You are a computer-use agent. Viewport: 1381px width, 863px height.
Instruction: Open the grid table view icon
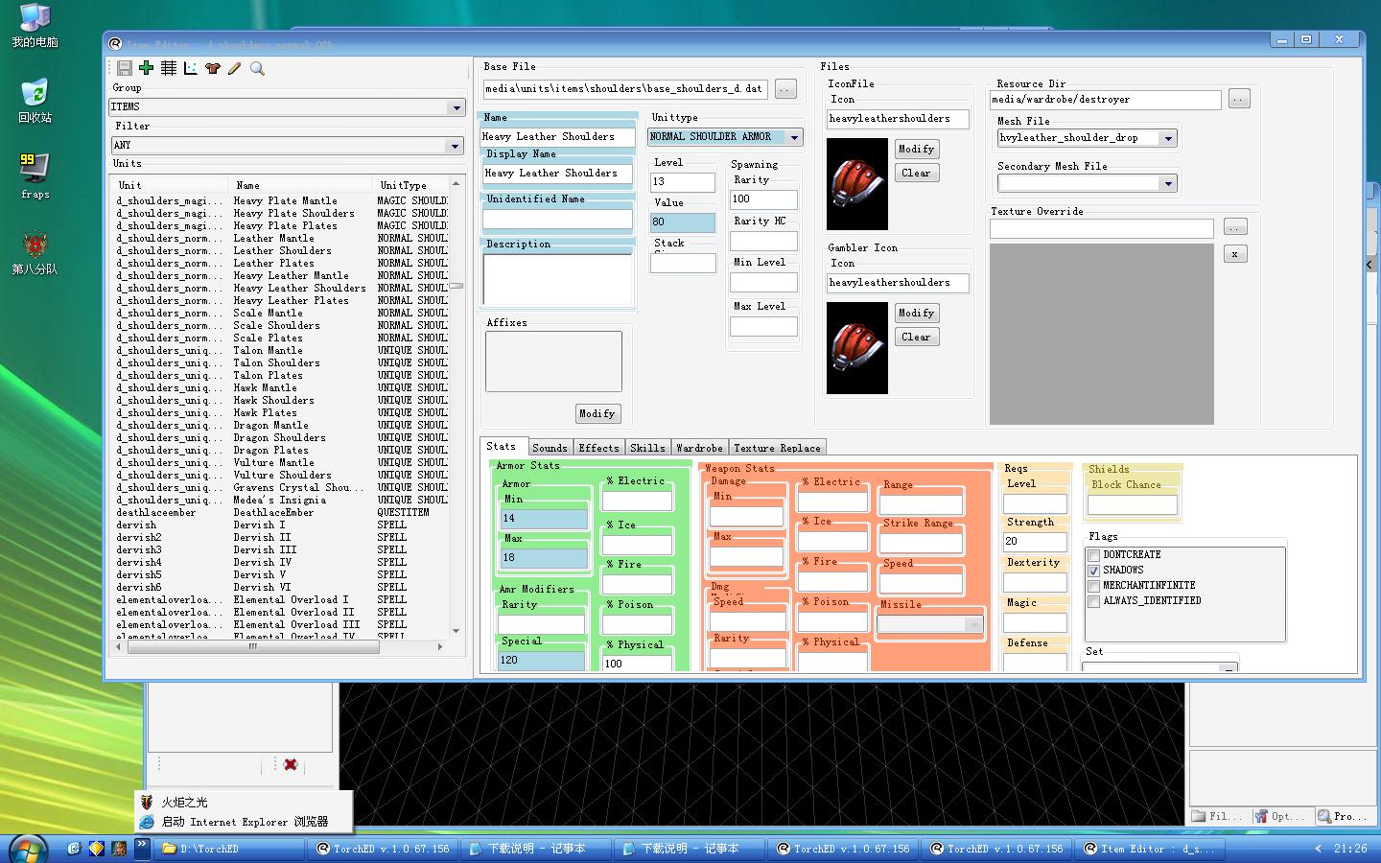[169, 68]
